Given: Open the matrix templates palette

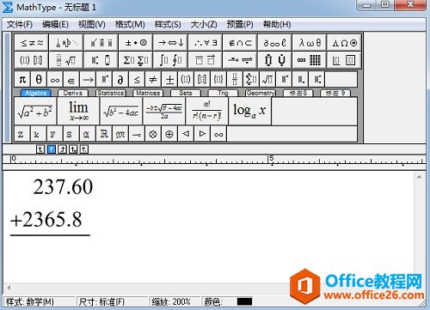Looking at the screenshot, I should click(310, 60).
